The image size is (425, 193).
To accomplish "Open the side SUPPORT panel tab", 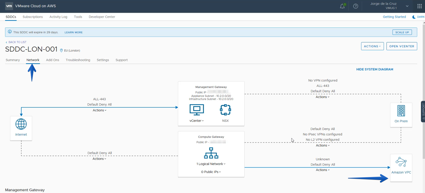I will click(423, 111).
